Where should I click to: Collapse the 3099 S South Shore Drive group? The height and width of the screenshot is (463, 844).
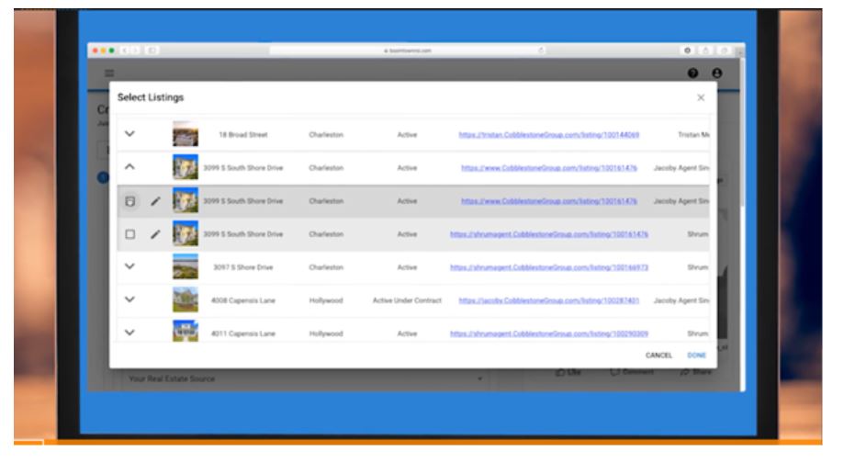pyautogui.click(x=129, y=167)
